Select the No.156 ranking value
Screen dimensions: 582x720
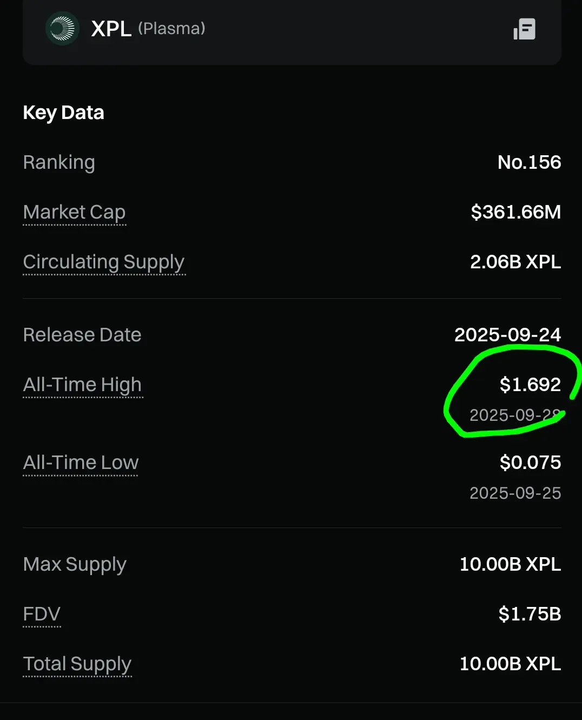point(529,162)
